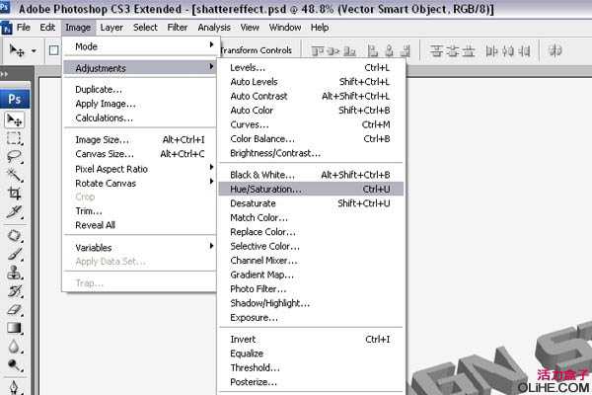Expand the Mode submenu
Image resolution: width=592 pixels, height=395 pixels.
[140, 46]
